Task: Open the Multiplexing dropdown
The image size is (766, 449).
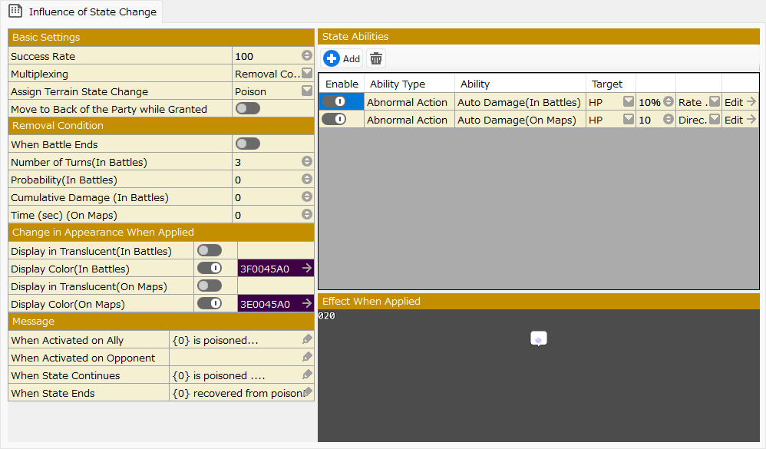Action: pos(307,74)
